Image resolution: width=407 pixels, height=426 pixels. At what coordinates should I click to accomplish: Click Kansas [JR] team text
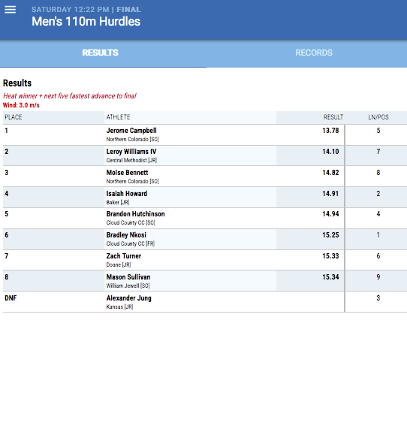pos(119,307)
